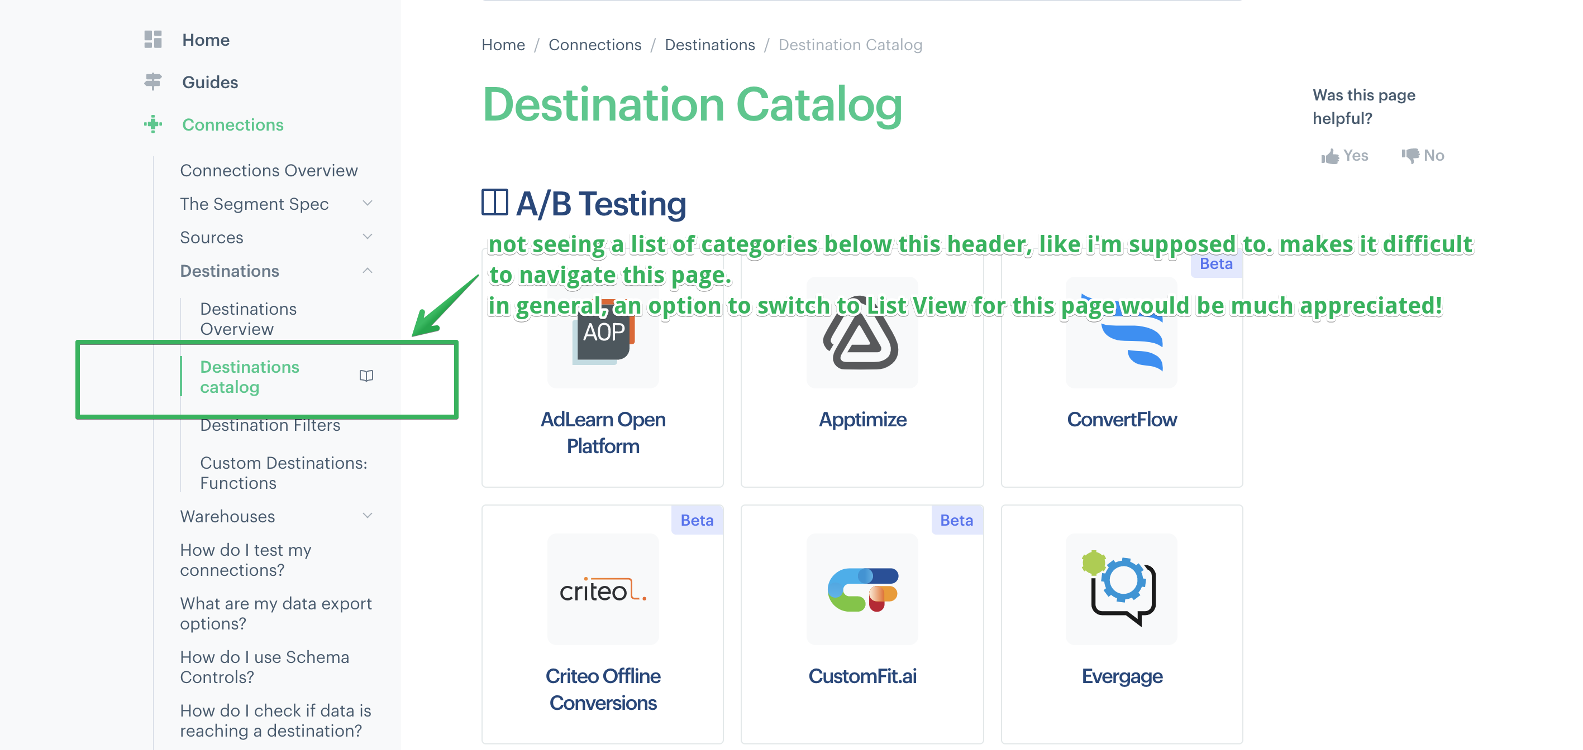Click the Connections breadcrumb link
1583x750 pixels.
pyautogui.click(x=594, y=44)
